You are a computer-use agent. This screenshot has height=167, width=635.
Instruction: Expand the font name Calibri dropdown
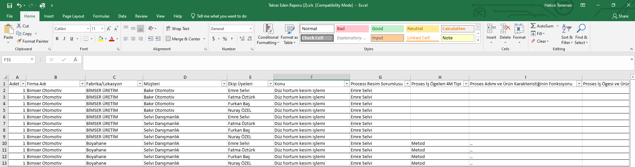(x=88, y=29)
